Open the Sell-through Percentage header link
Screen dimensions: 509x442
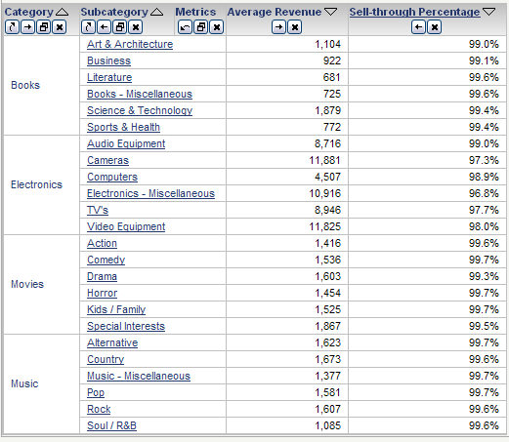[414, 12]
